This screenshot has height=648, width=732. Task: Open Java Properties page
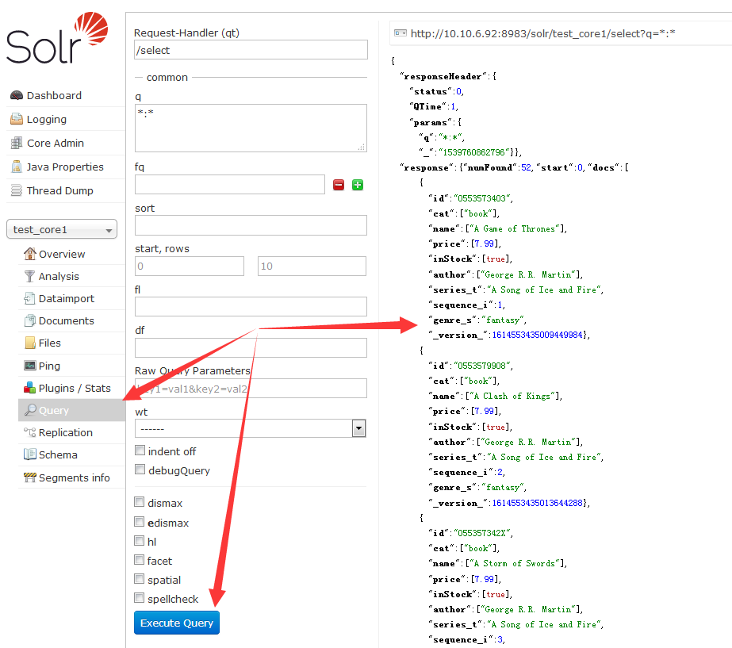pyautogui.click(x=65, y=167)
